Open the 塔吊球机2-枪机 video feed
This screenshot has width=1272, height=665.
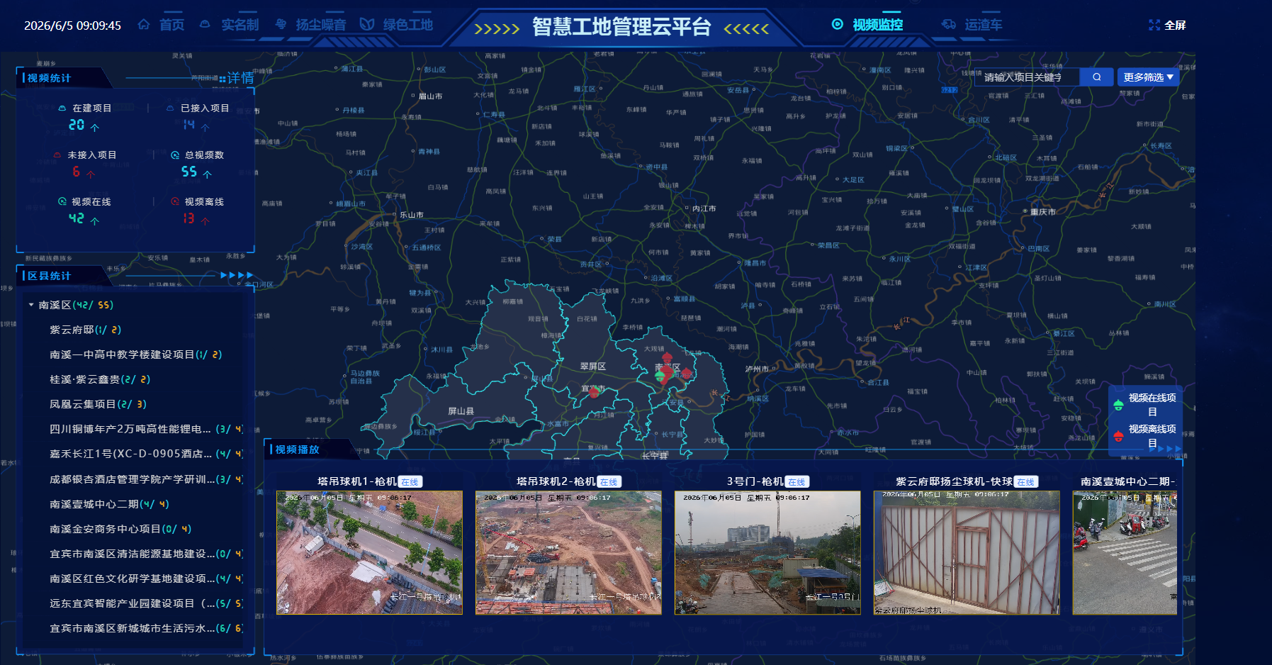(568, 552)
